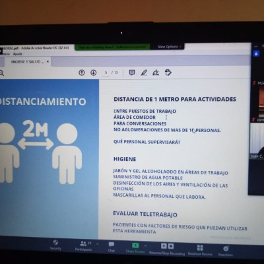Select the highlighter pen tool

tap(144, 73)
